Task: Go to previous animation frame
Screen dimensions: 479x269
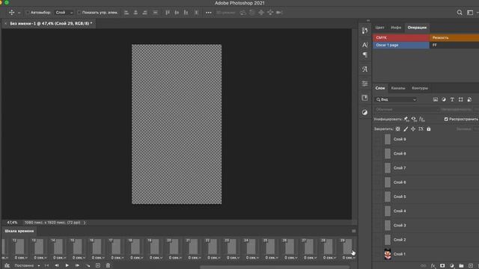Action: click(57, 265)
